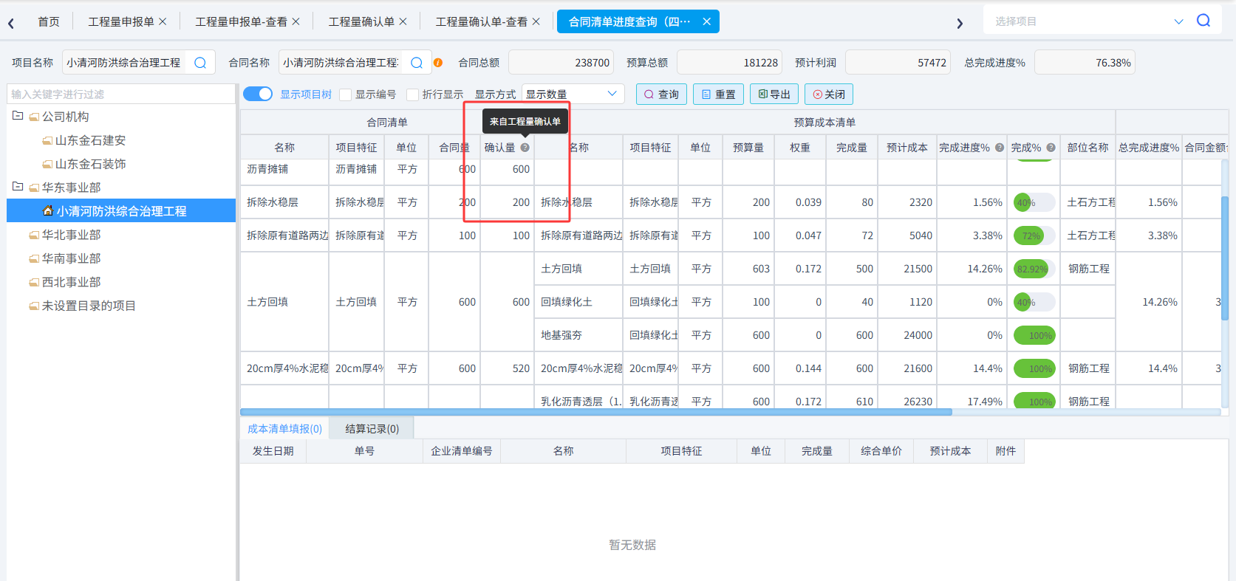The image size is (1236, 581).
Task: Click the 总完成进度% field 76.38%
Action: point(1085,63)
